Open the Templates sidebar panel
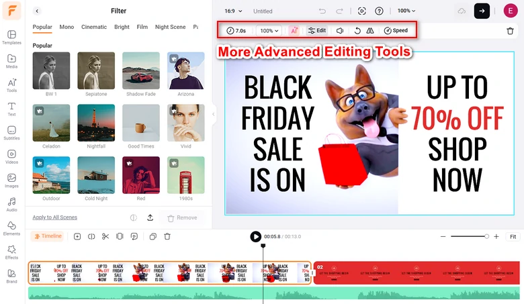 (11, 38)
